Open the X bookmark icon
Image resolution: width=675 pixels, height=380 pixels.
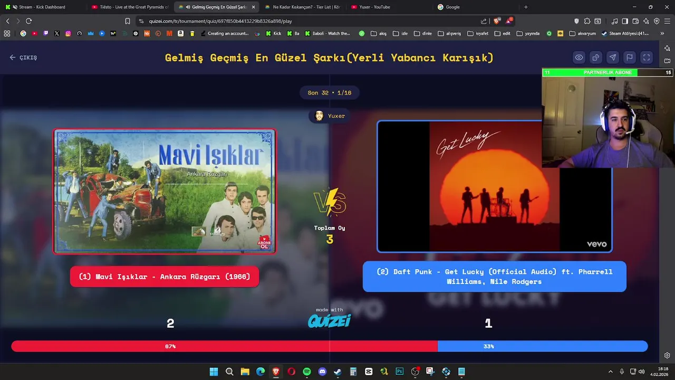coord(57,33)
